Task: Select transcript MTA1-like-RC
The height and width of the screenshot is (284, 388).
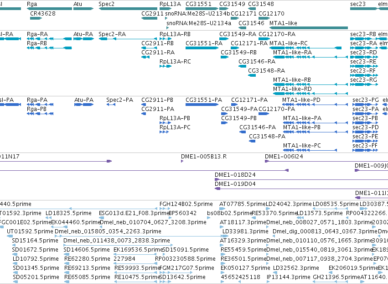Action: coord(305,48)
